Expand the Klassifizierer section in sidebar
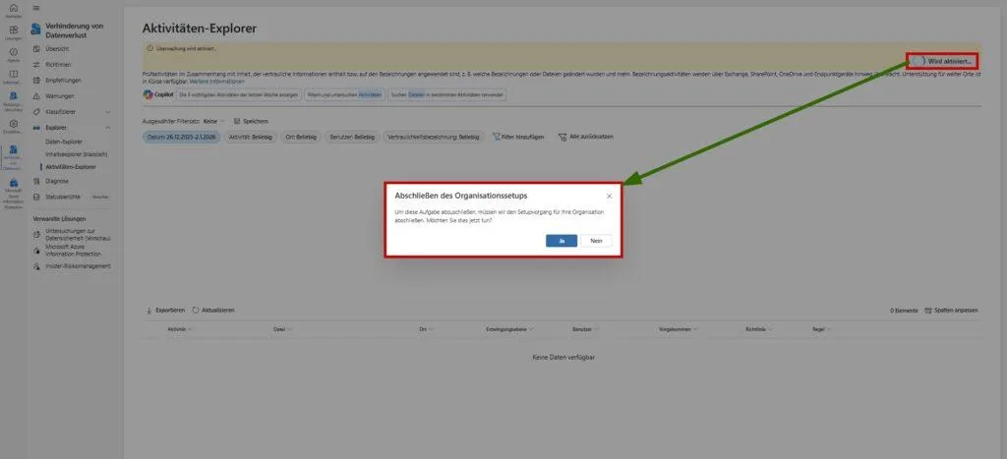This screenshot has width=1007, height=459. point(108,112)
